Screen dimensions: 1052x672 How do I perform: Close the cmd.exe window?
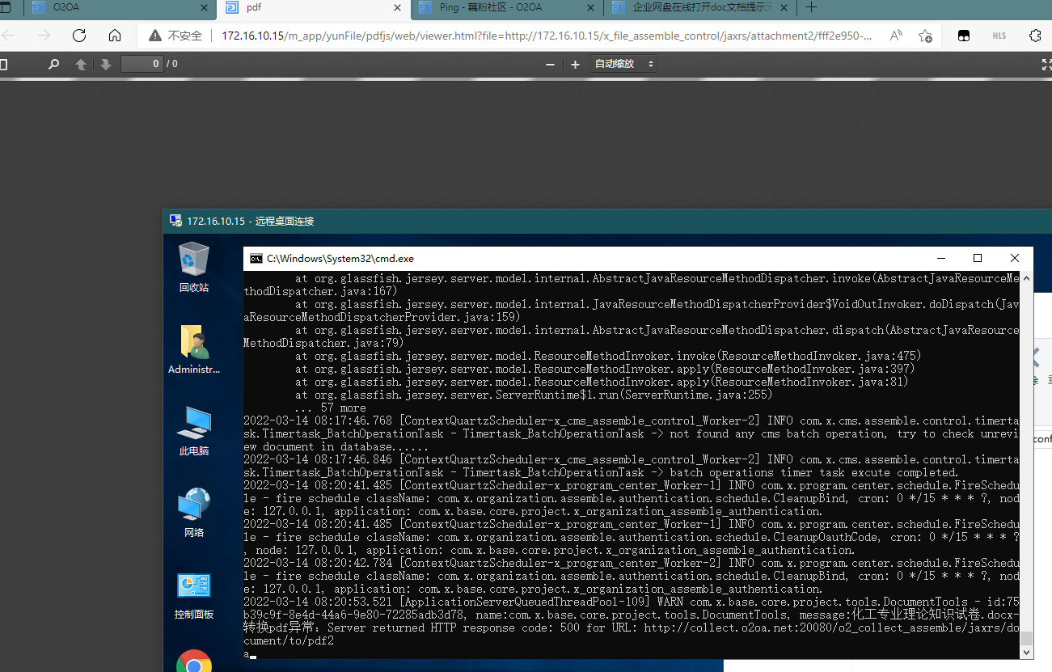1015,259
